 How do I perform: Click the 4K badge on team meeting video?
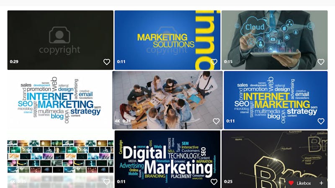click(117, 121)
